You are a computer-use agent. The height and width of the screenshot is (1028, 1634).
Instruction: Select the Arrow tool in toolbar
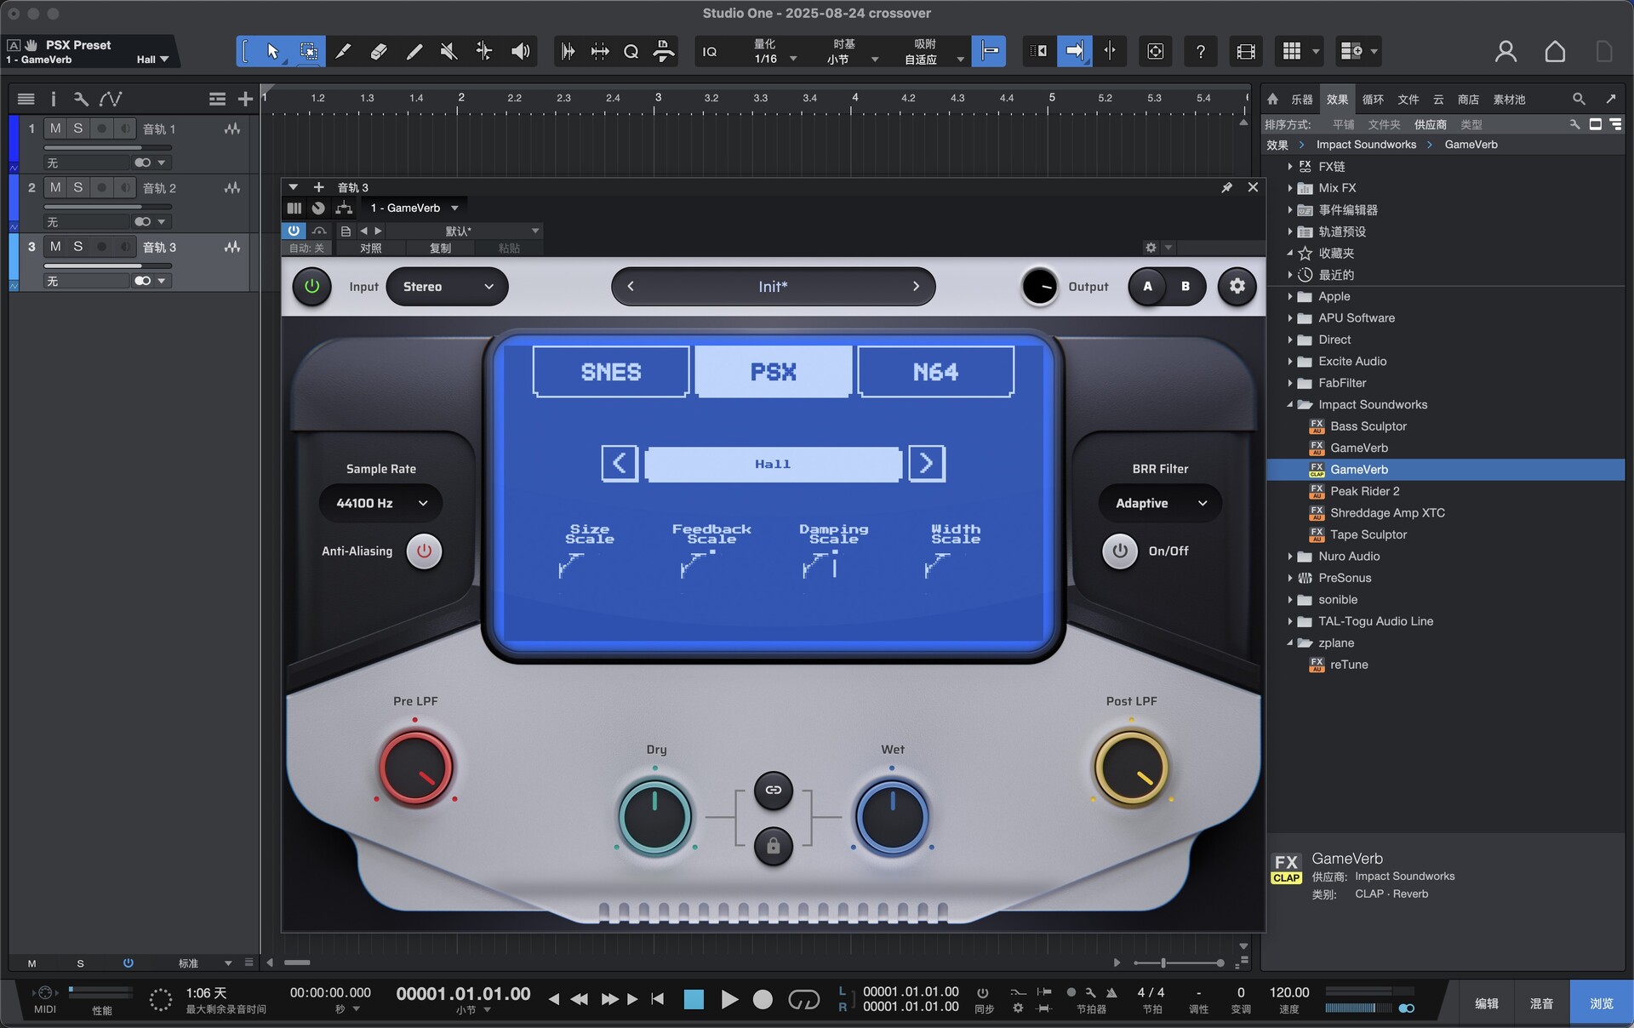(272, 52)
